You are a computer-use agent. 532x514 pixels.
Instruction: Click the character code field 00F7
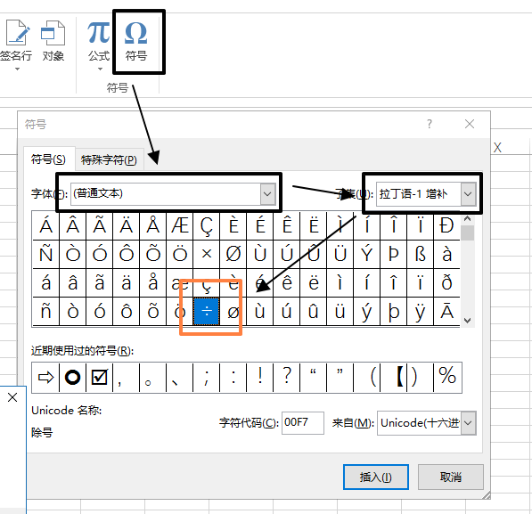tap(303, 423)
